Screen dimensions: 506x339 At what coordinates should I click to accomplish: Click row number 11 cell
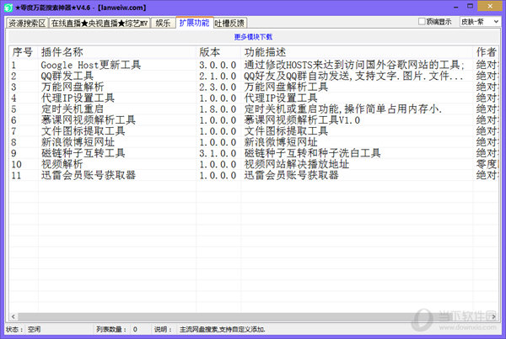coord(16,176)
